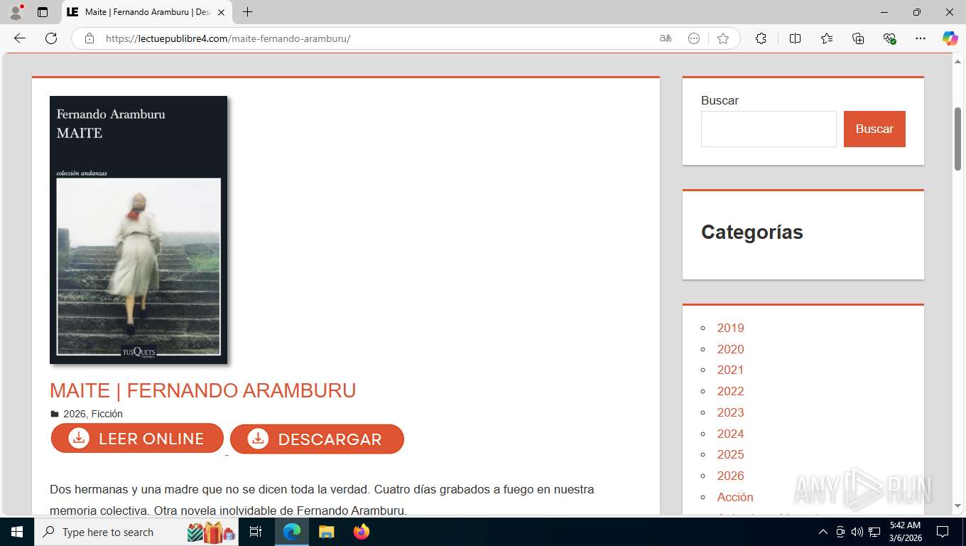The height and width of the screenshot is (546, 966).
Task: Click the browser Back arrow
Action: point(20,38)
